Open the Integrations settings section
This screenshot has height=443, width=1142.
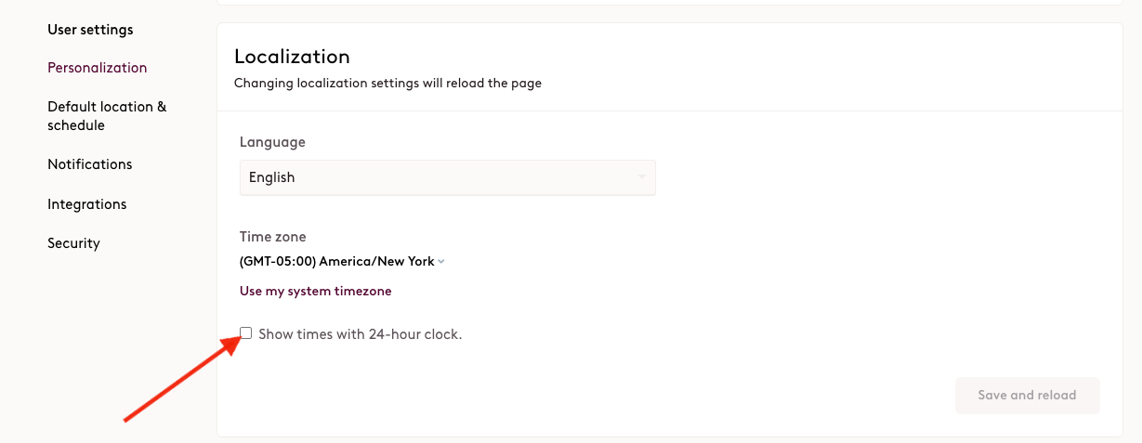click(87, 204)
